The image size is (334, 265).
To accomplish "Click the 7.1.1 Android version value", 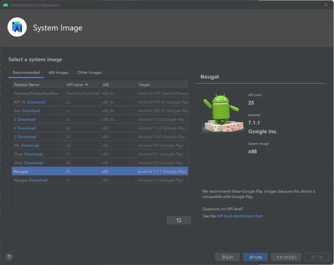I will point(254,123).
